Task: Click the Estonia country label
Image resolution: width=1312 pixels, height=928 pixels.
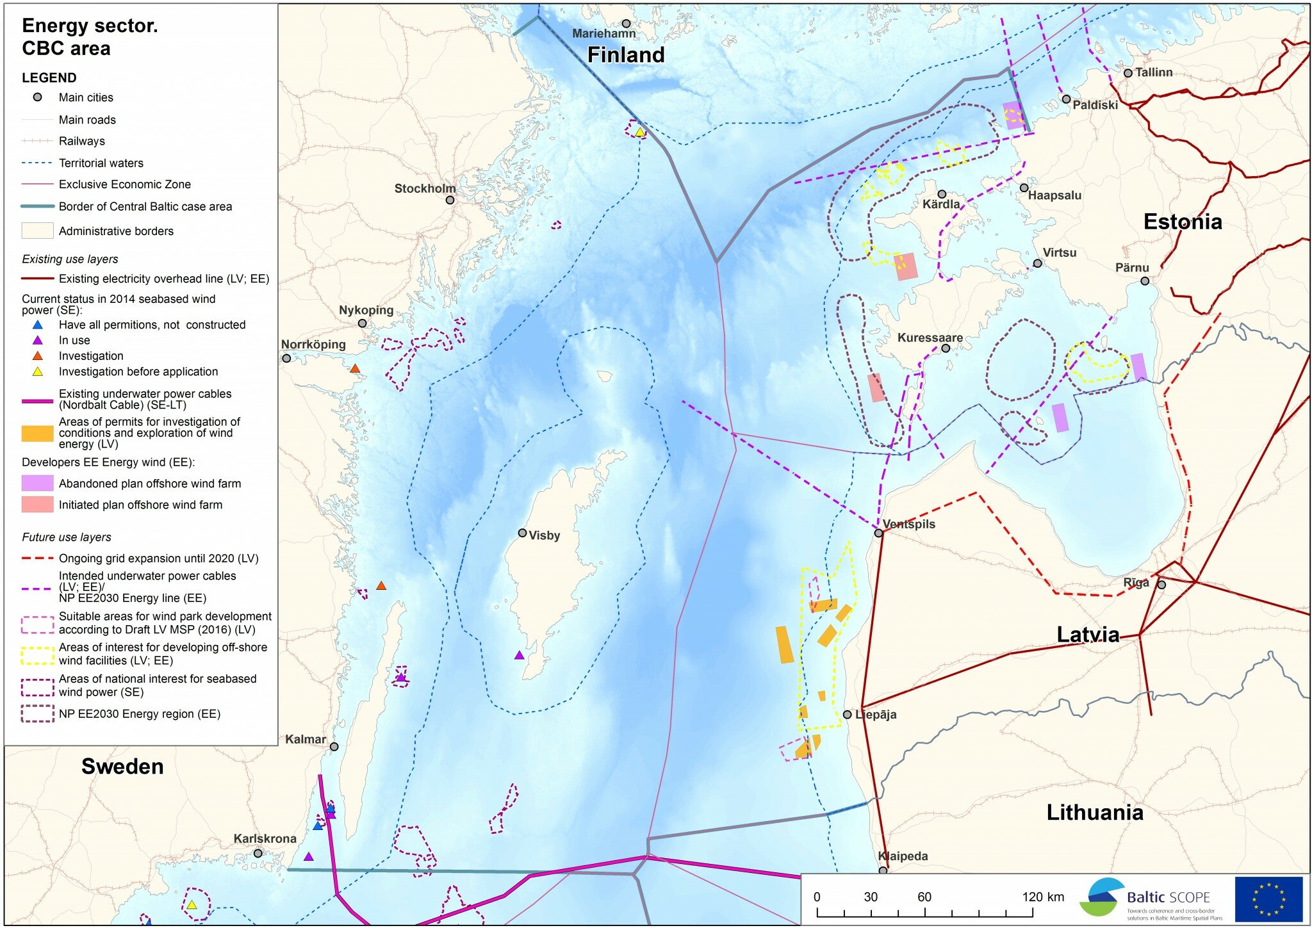Action: point(1183,222)
